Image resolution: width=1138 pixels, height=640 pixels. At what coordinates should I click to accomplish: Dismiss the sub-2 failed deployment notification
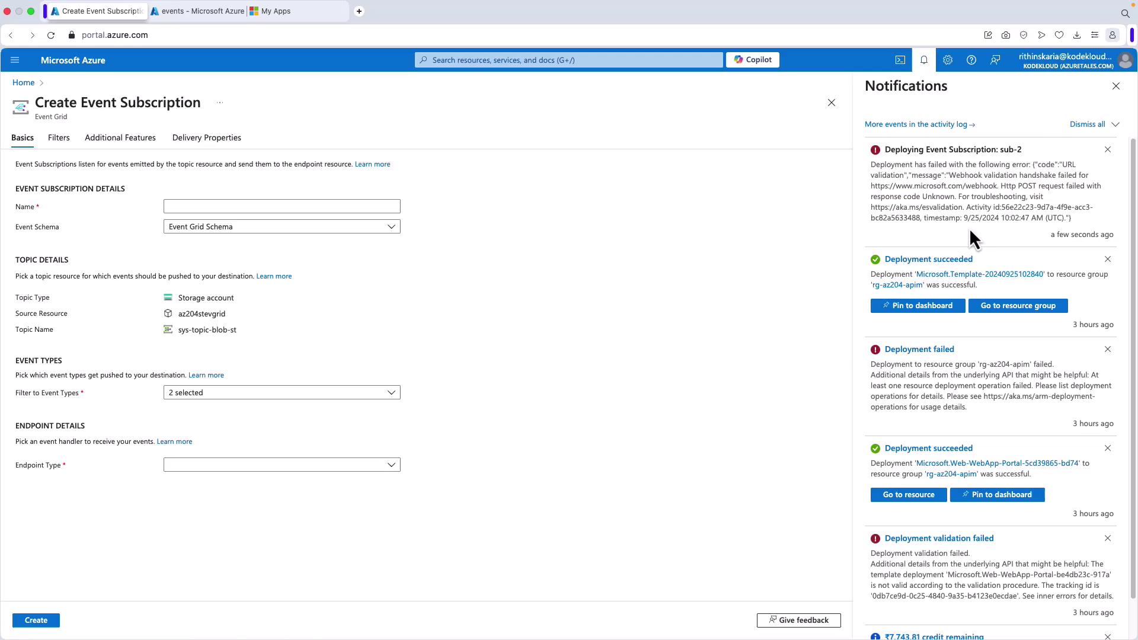click(1107, 150)
